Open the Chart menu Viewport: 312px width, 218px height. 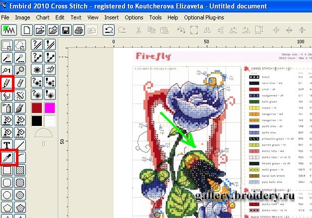click(42, 17)
